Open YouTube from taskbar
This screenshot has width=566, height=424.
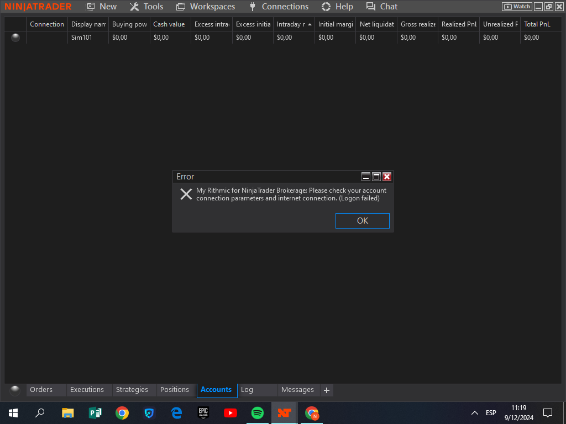pyautogui.click(x=230, y=413)
